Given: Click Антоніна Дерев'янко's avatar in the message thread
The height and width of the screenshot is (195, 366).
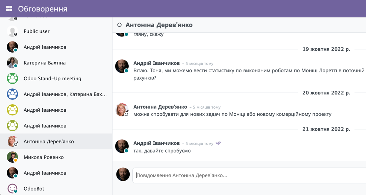Looking at the screenshot, I should (122, 110).
